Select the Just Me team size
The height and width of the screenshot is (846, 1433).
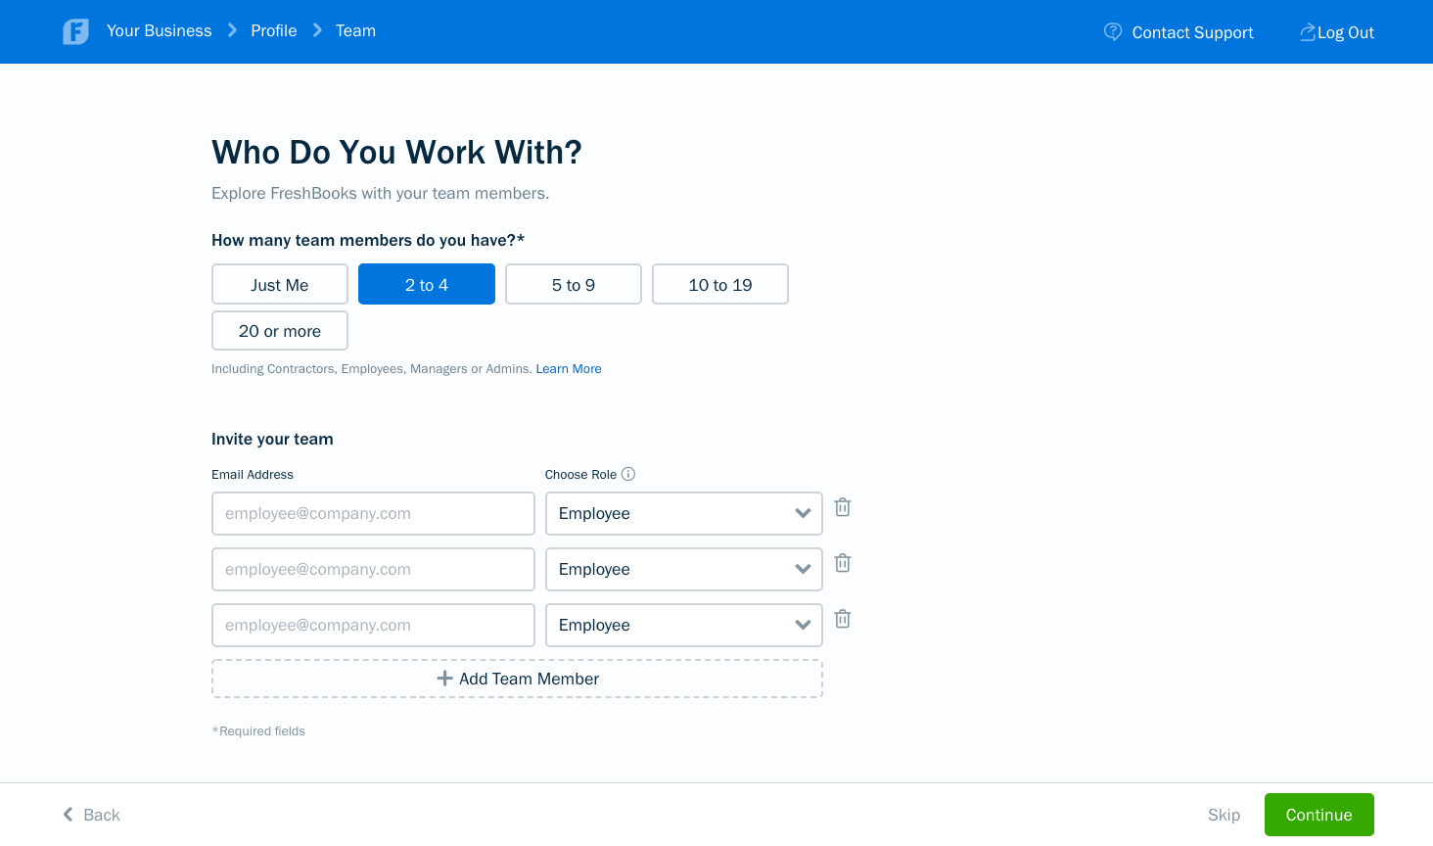280,285
